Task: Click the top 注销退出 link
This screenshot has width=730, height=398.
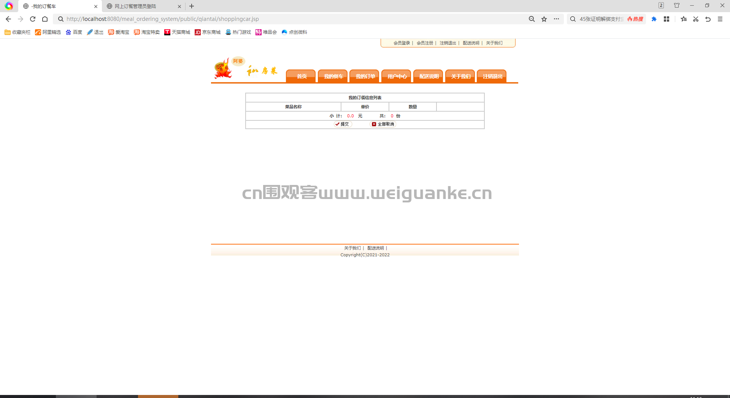Action: coord(448,43)
